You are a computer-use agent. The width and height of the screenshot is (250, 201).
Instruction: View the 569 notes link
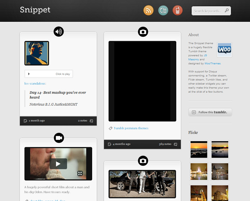165,144
